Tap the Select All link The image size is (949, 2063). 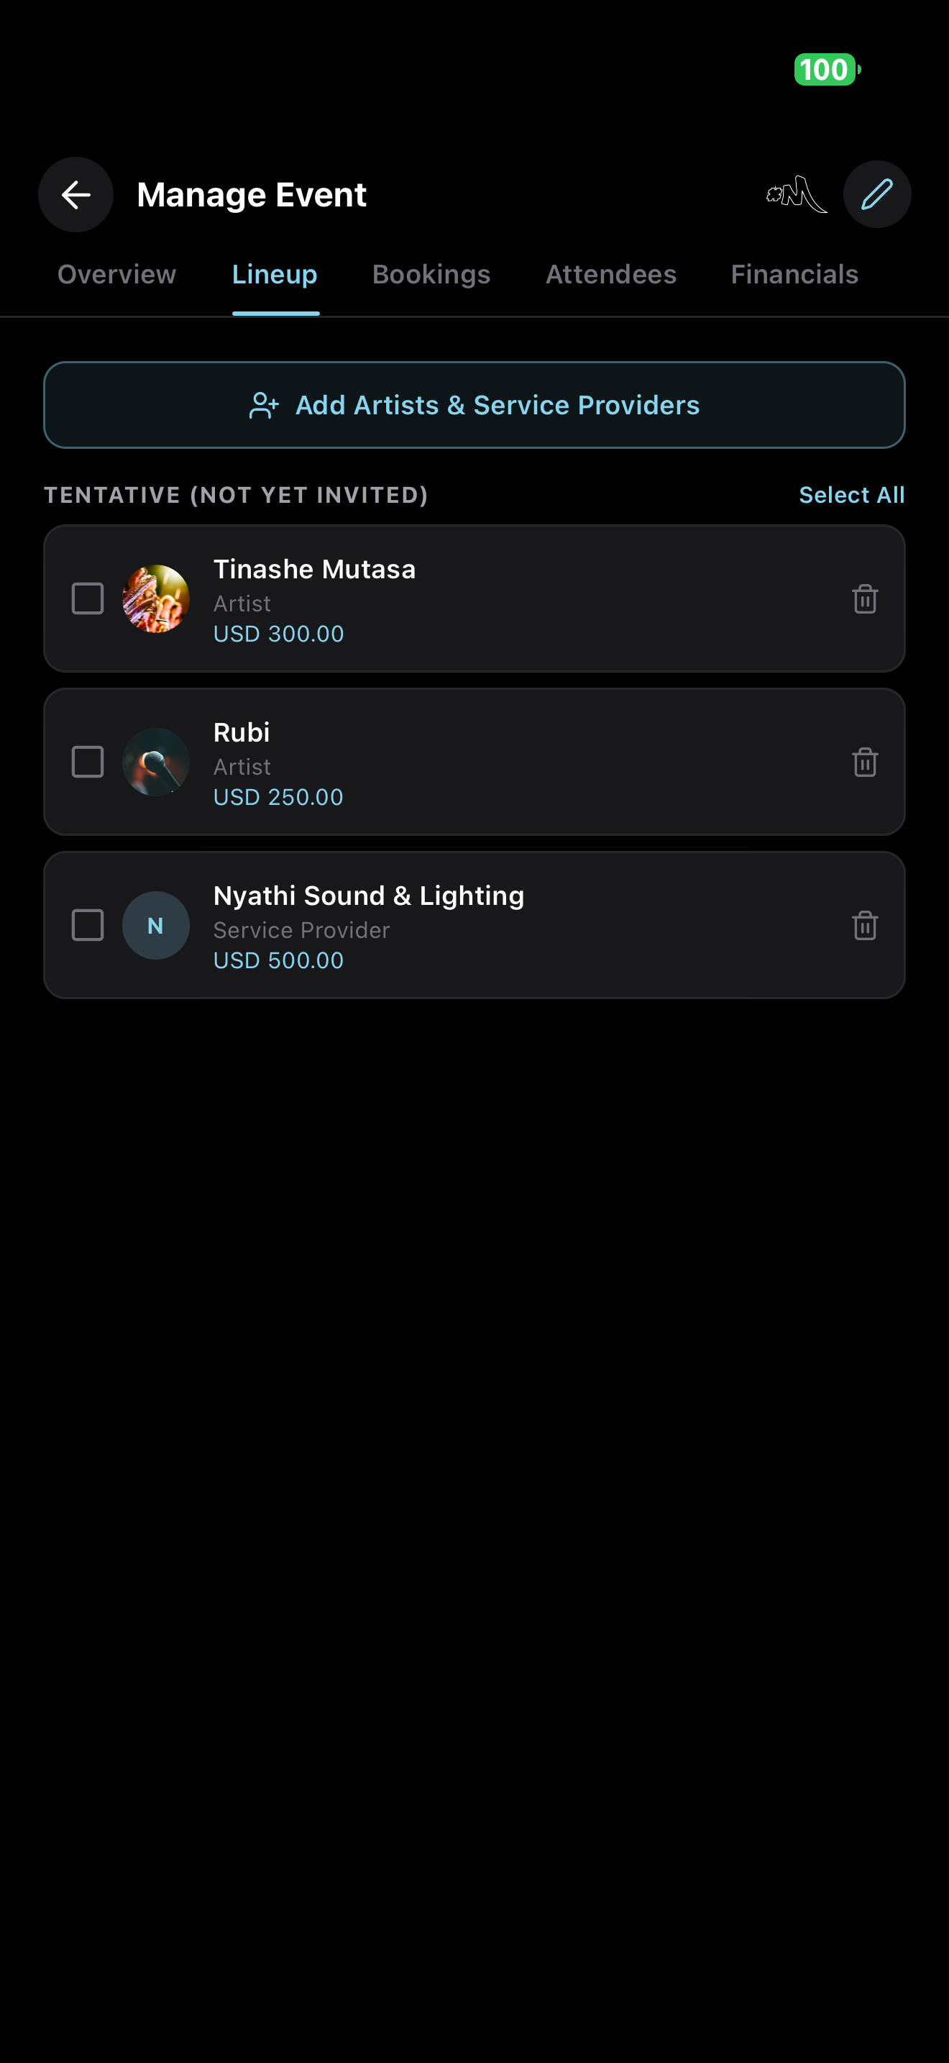[851, 495]
